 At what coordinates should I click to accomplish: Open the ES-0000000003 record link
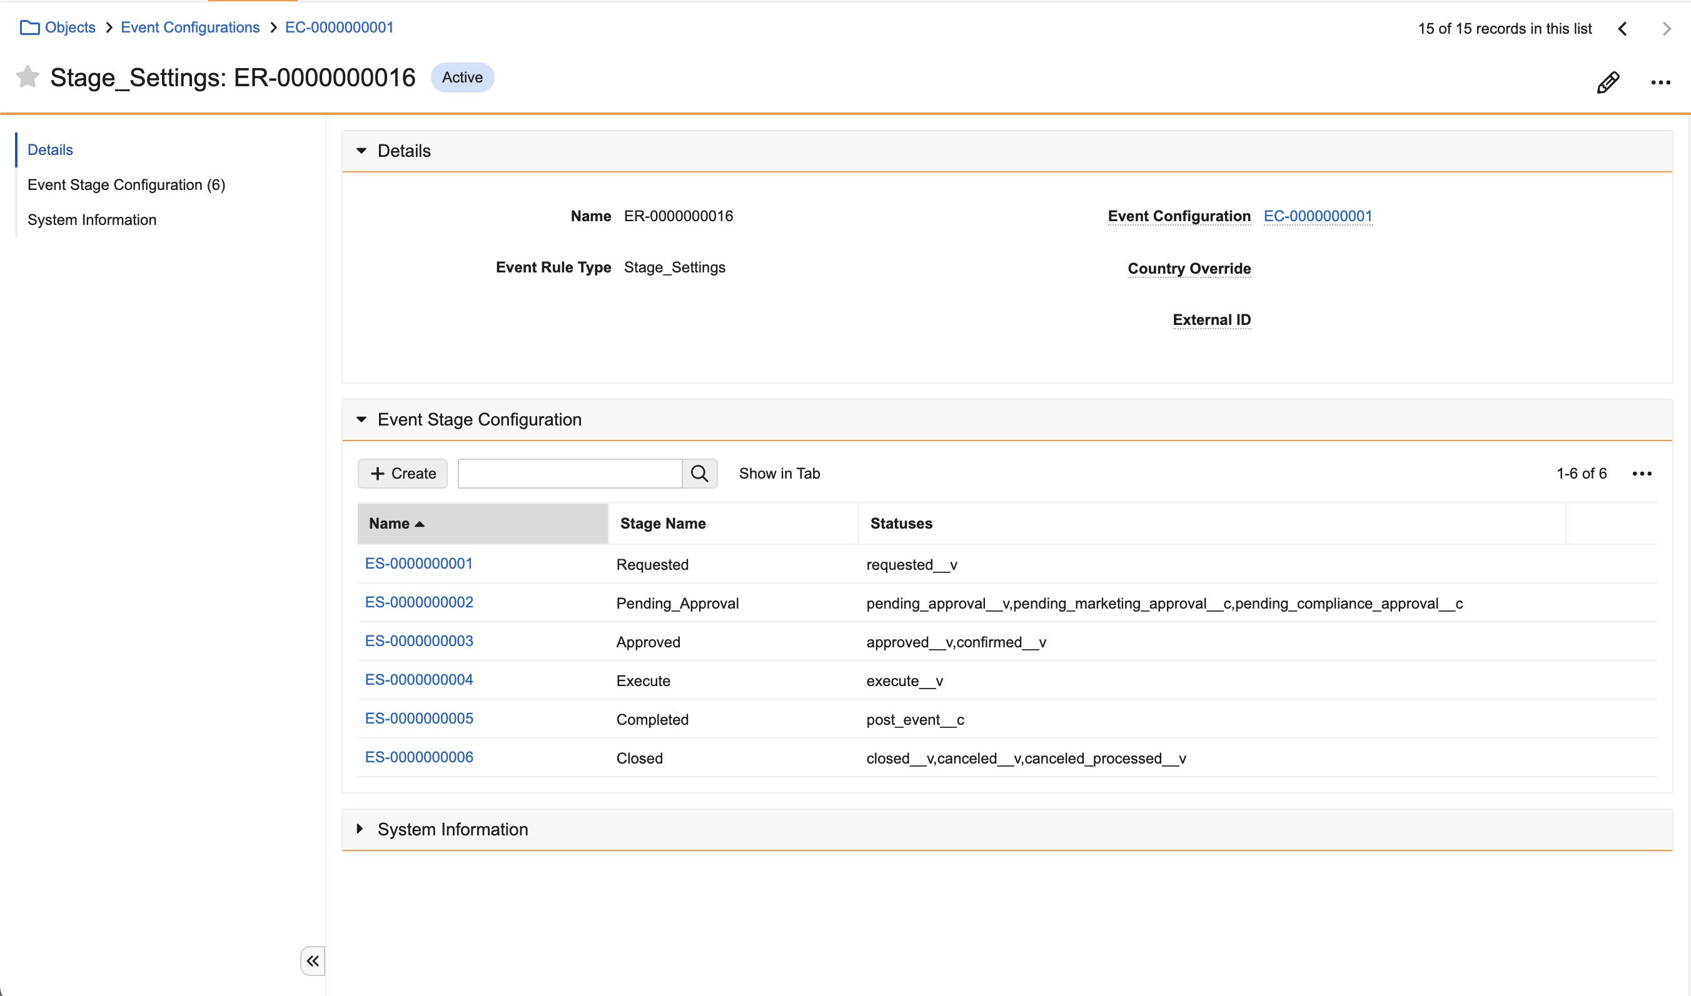coord(419,641)
